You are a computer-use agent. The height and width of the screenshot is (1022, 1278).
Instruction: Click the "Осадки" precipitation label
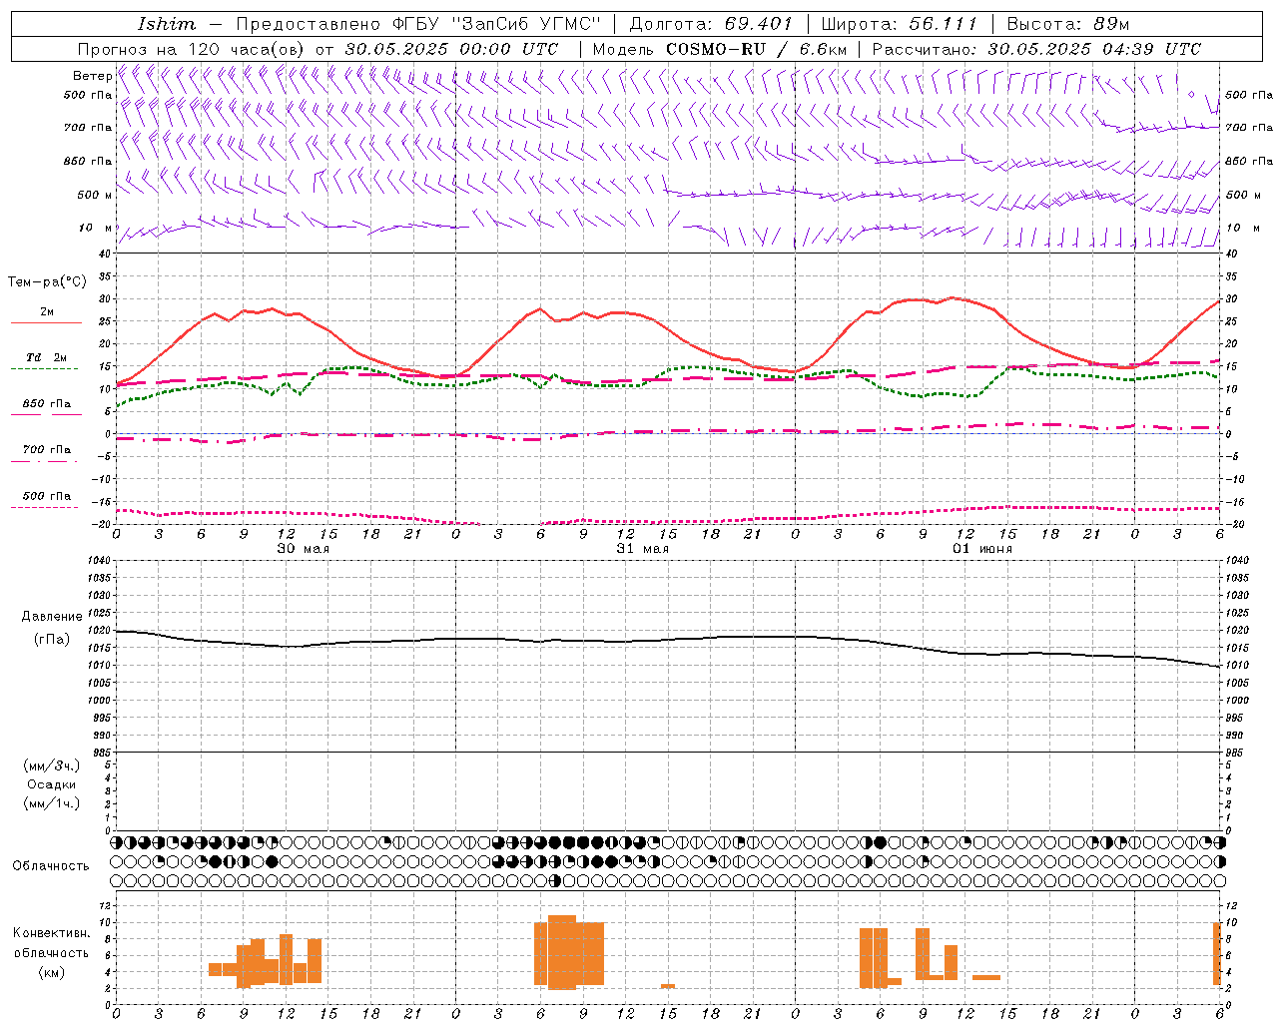tap(52, 784)
